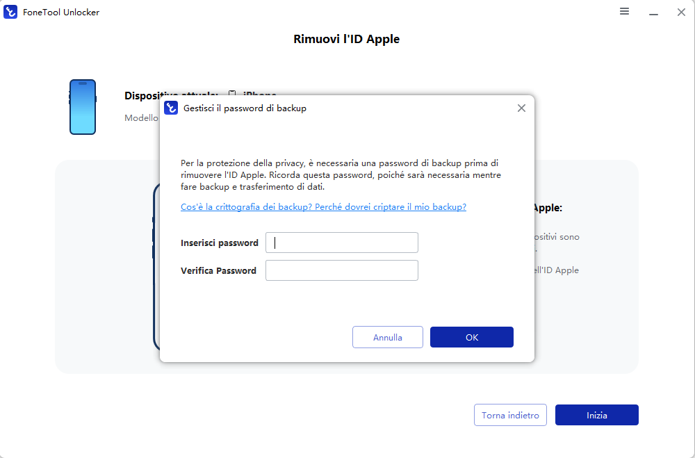
Task: Click the FoneTool Unlocker logo in title bar
Action: pos(11,12)
